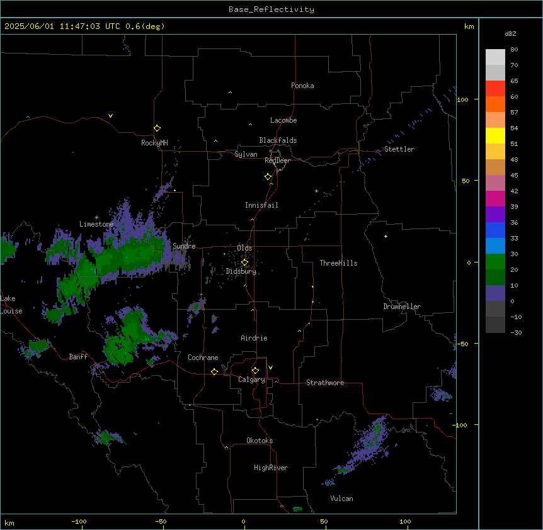Click the dBZ legend heading
The image size is (543, 530).
[x=510, y=33]
